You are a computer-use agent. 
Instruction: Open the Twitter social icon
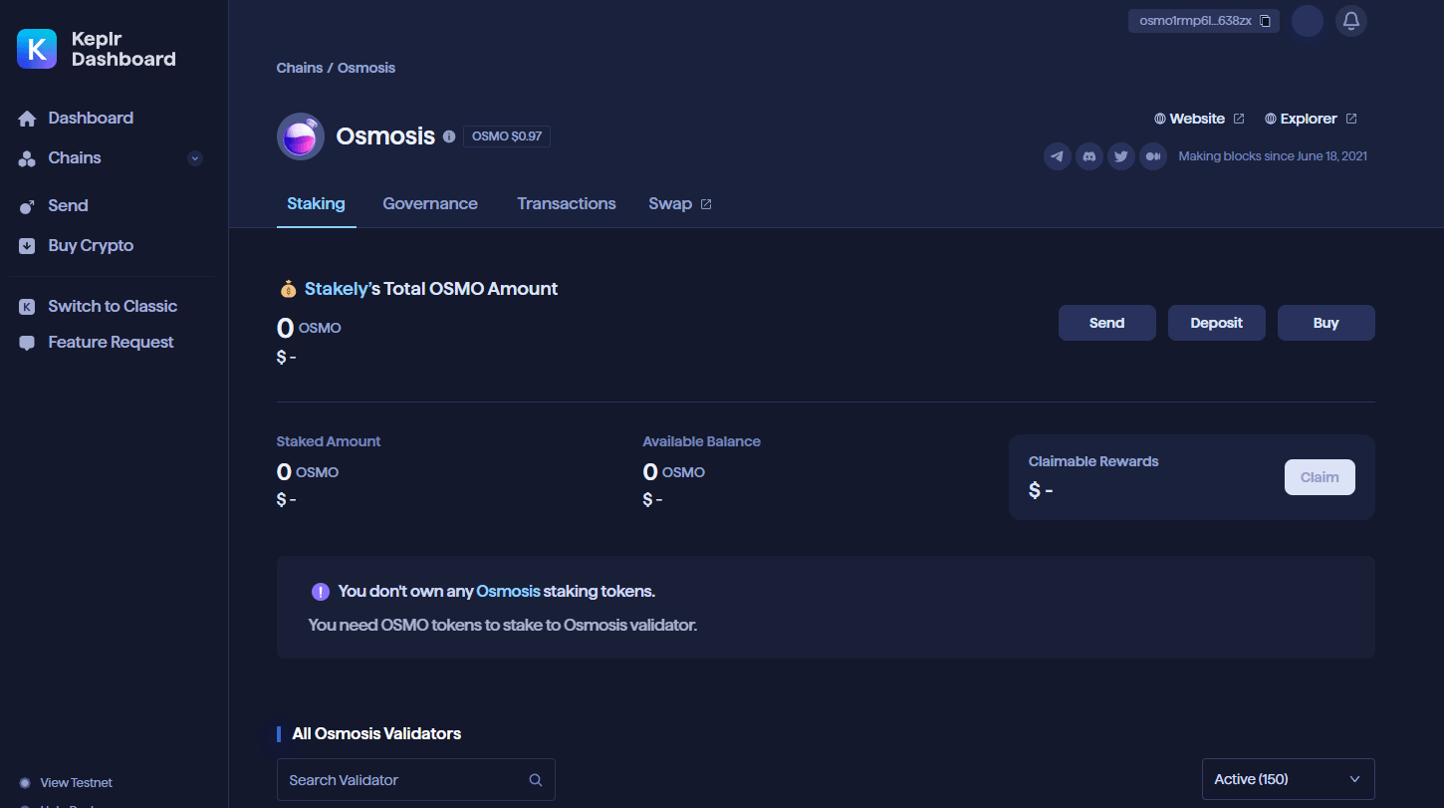1121,156
